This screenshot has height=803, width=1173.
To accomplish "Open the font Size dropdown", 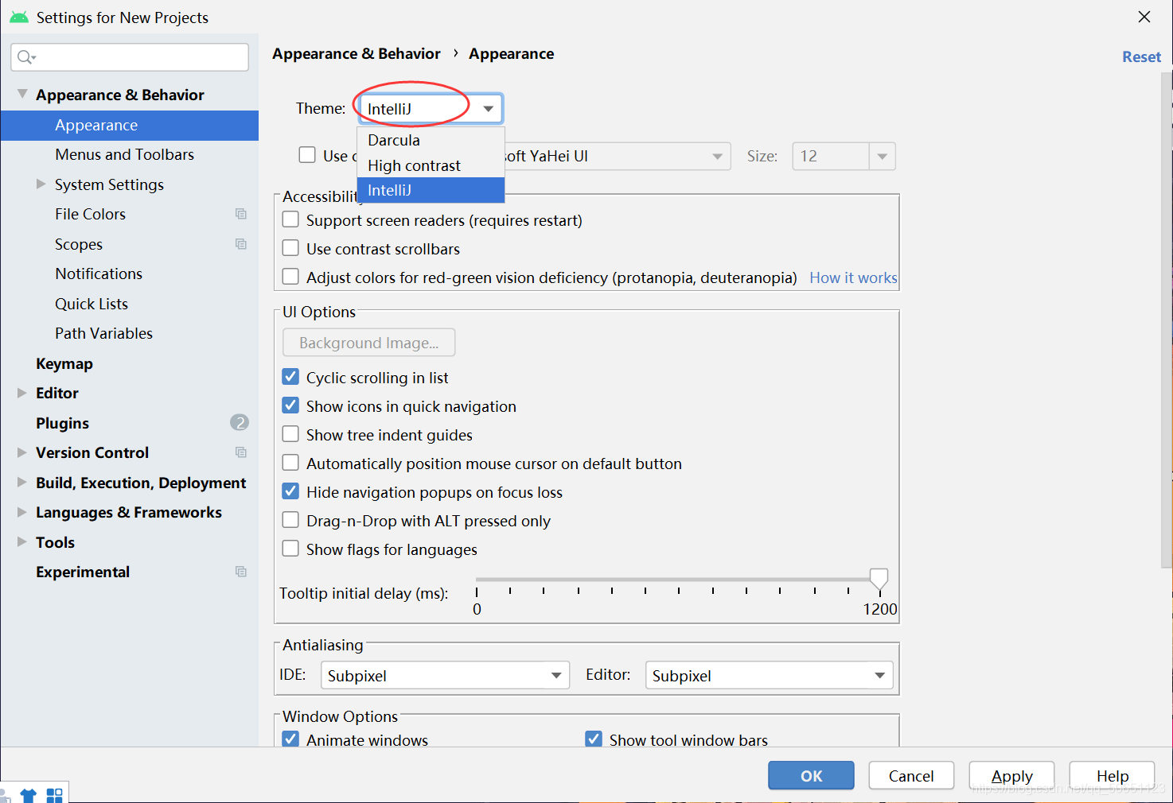I will pyautogui.click(x=882, y=156).
